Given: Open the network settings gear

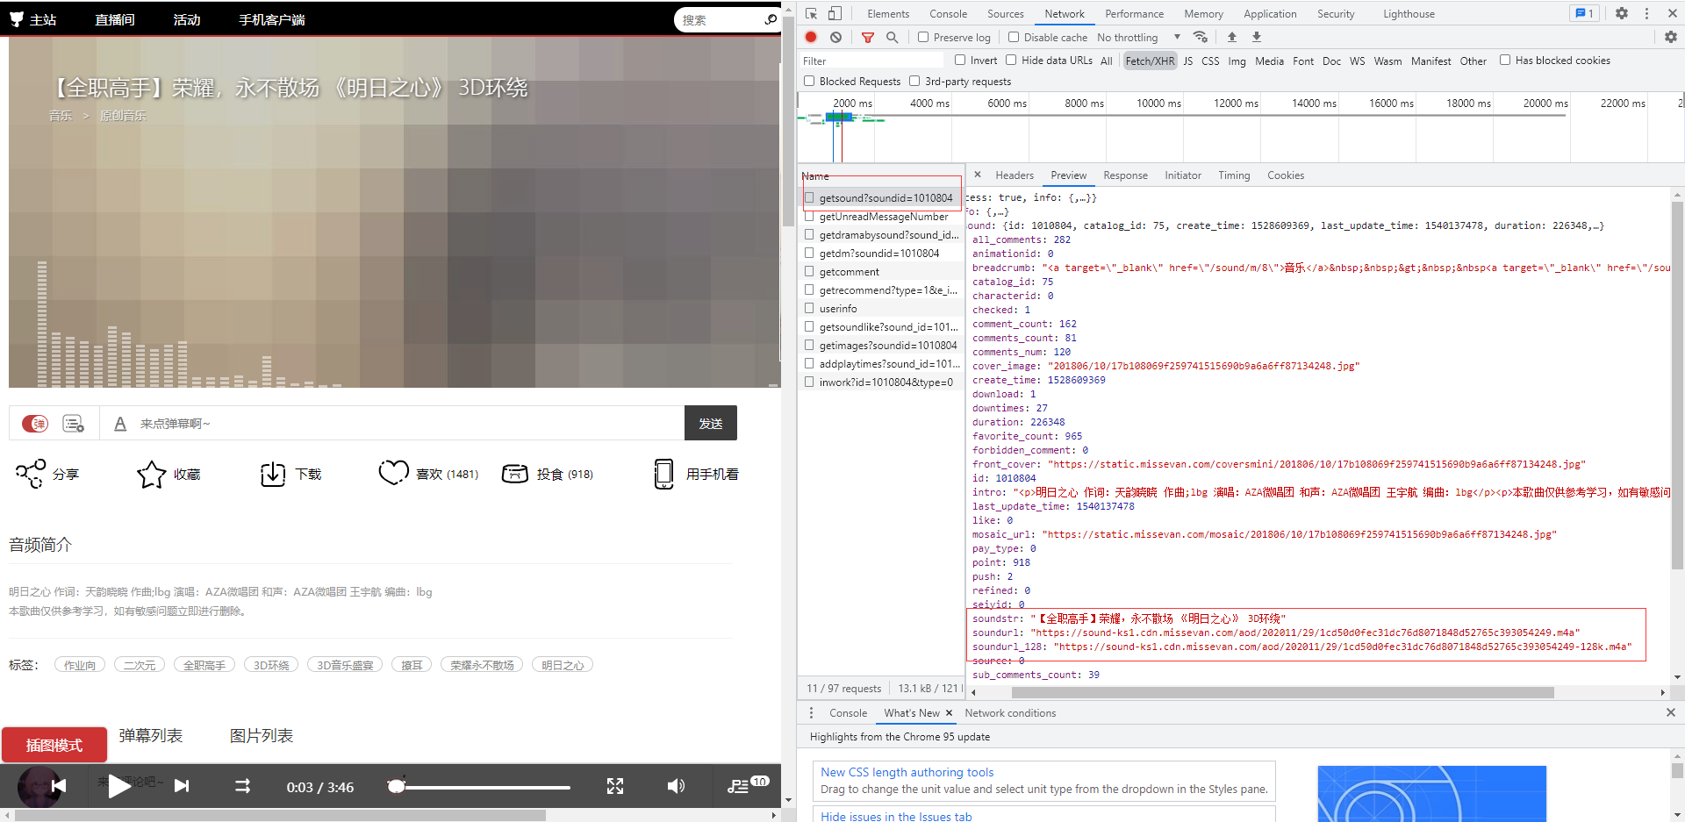Looking at the screenshot, I should [x=1671, y=37].
